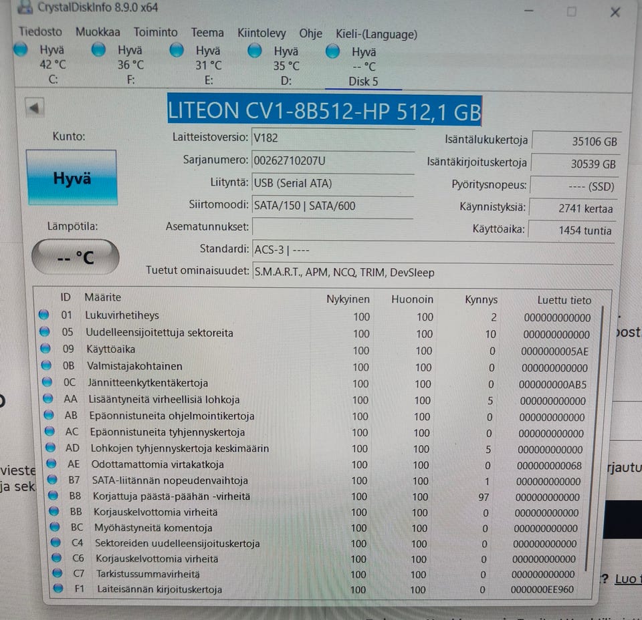Click the Määrite column header
This screenshot has height=620, width=642.
coord(103,297)
